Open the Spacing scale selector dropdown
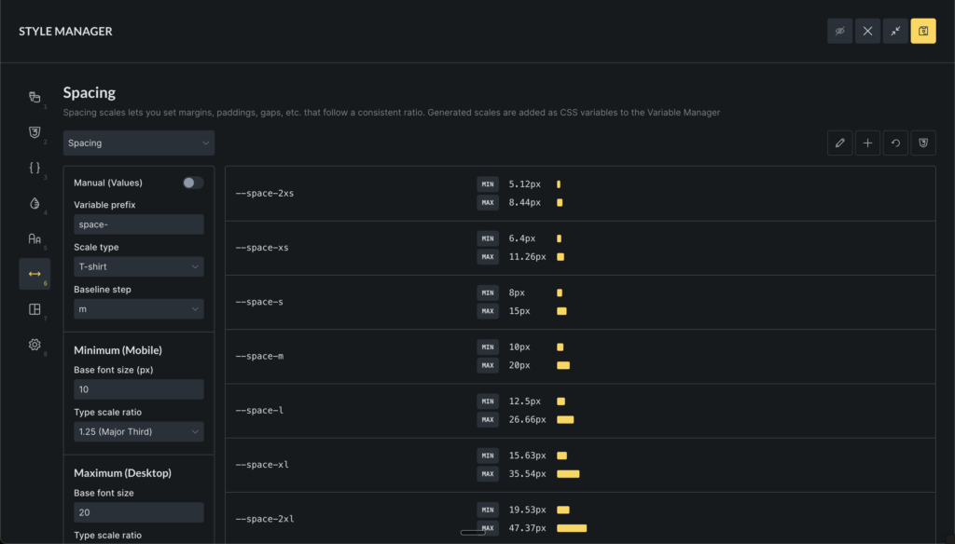Screen dimensions: 955x544 click(x=139, y=143)
